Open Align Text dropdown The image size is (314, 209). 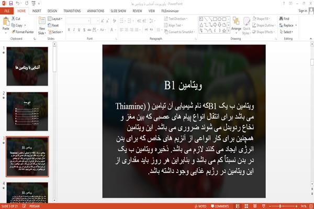[173, 25]
